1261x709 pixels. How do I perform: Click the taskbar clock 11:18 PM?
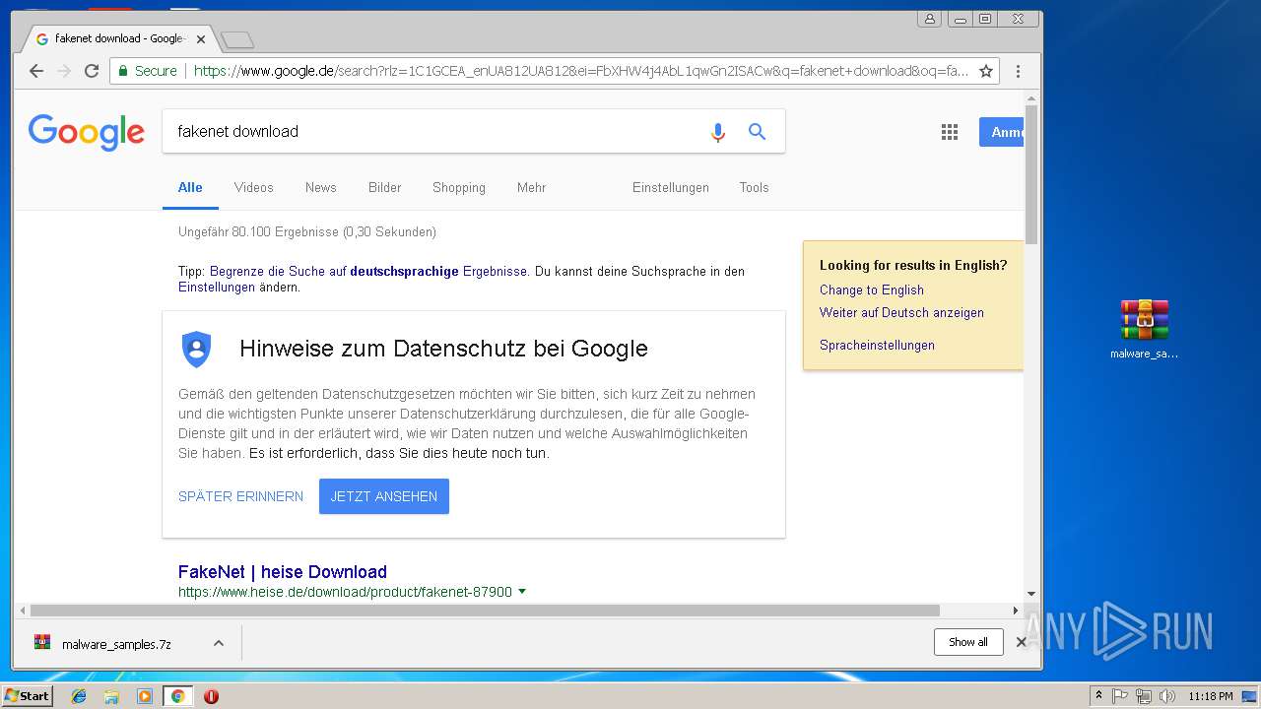[x=1211, y=696]
